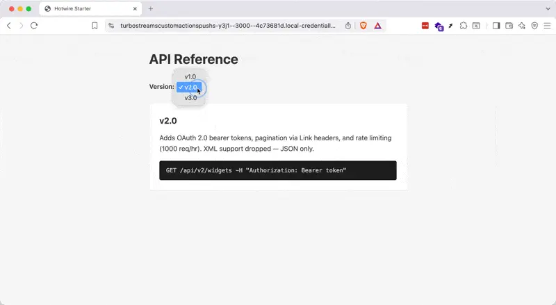The image size is (556, 305).
Task: Open the extensions puzzle piece menu
Action: 464,26
